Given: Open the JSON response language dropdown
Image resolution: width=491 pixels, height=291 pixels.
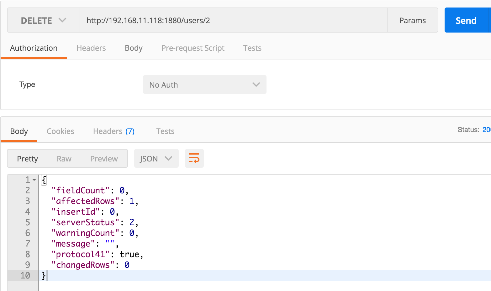Looking at the screenshot, I should (156, 158).
